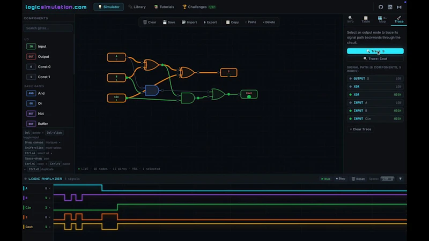Screen dimensions: 429x241
Task: Remove signal Cout from logic analyzer
Action: click(49, 227)
